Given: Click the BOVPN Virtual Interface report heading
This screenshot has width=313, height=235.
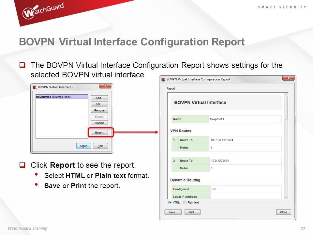Looking at the screenshot, I should coord(200,102).
